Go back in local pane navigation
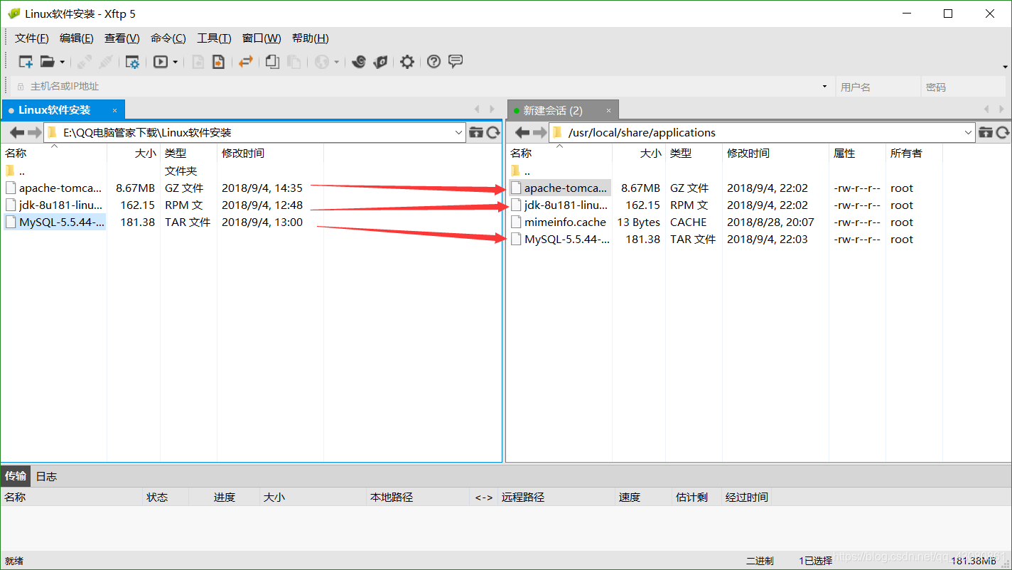 point(17,133)
